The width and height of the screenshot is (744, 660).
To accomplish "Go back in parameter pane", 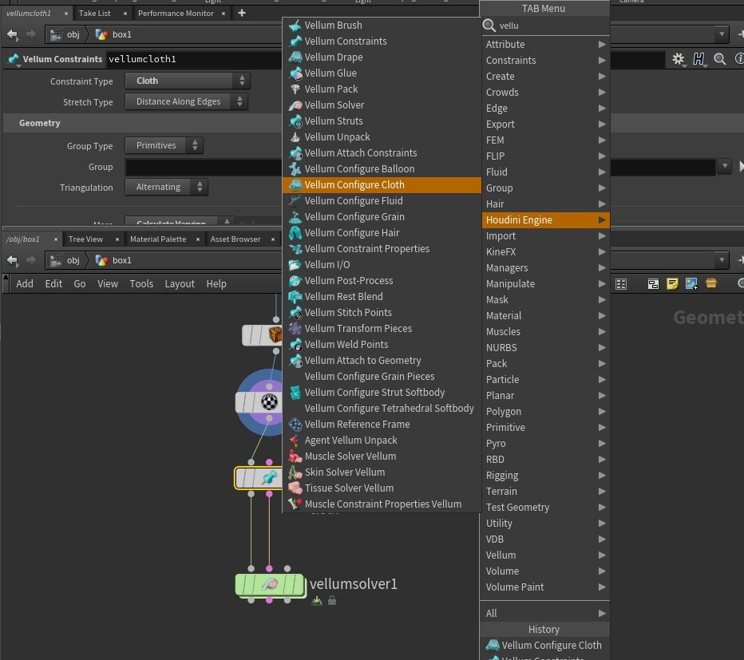I will (12, 34).
